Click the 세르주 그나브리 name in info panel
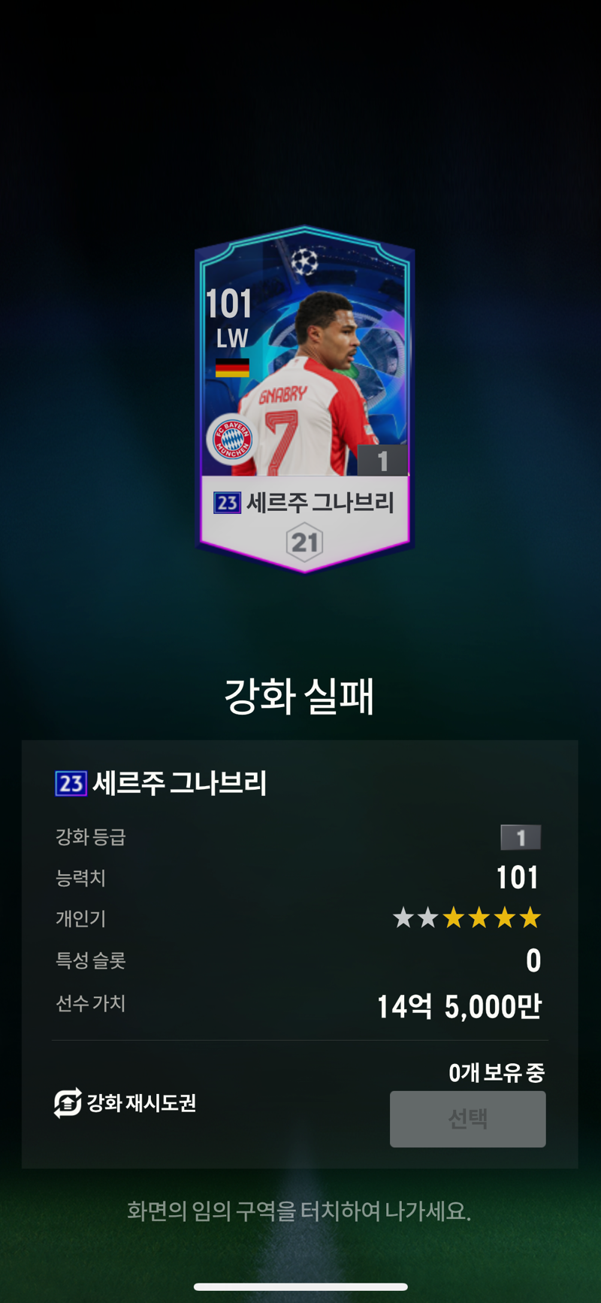The width and height of the screenshot is (601, 1303). click(x=180, y=783)
